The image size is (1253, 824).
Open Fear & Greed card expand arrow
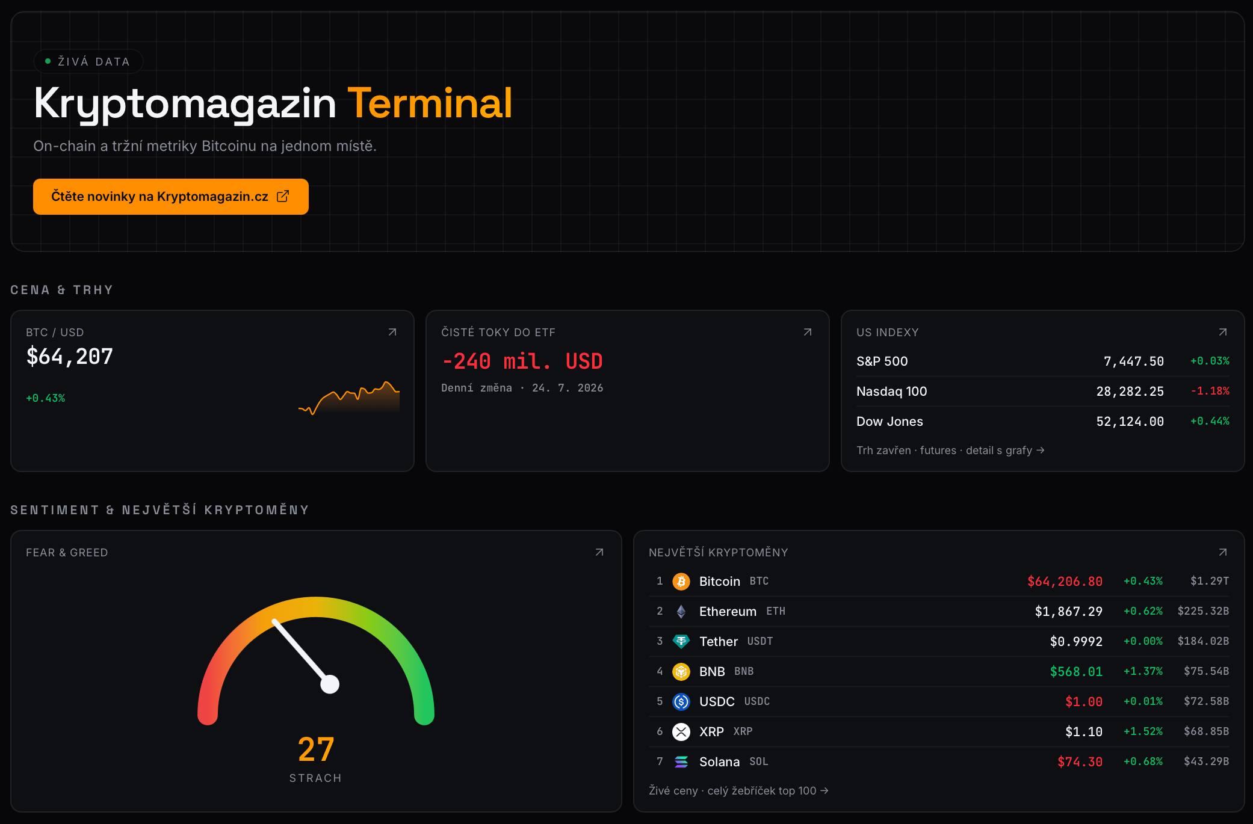(x=599, y=552)
